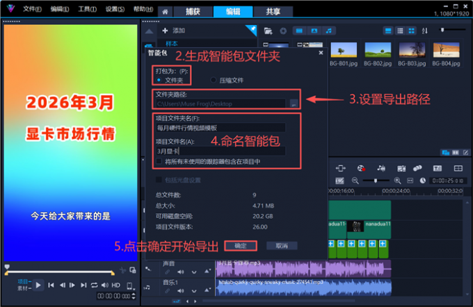Step to the next frame

point(72,285)
